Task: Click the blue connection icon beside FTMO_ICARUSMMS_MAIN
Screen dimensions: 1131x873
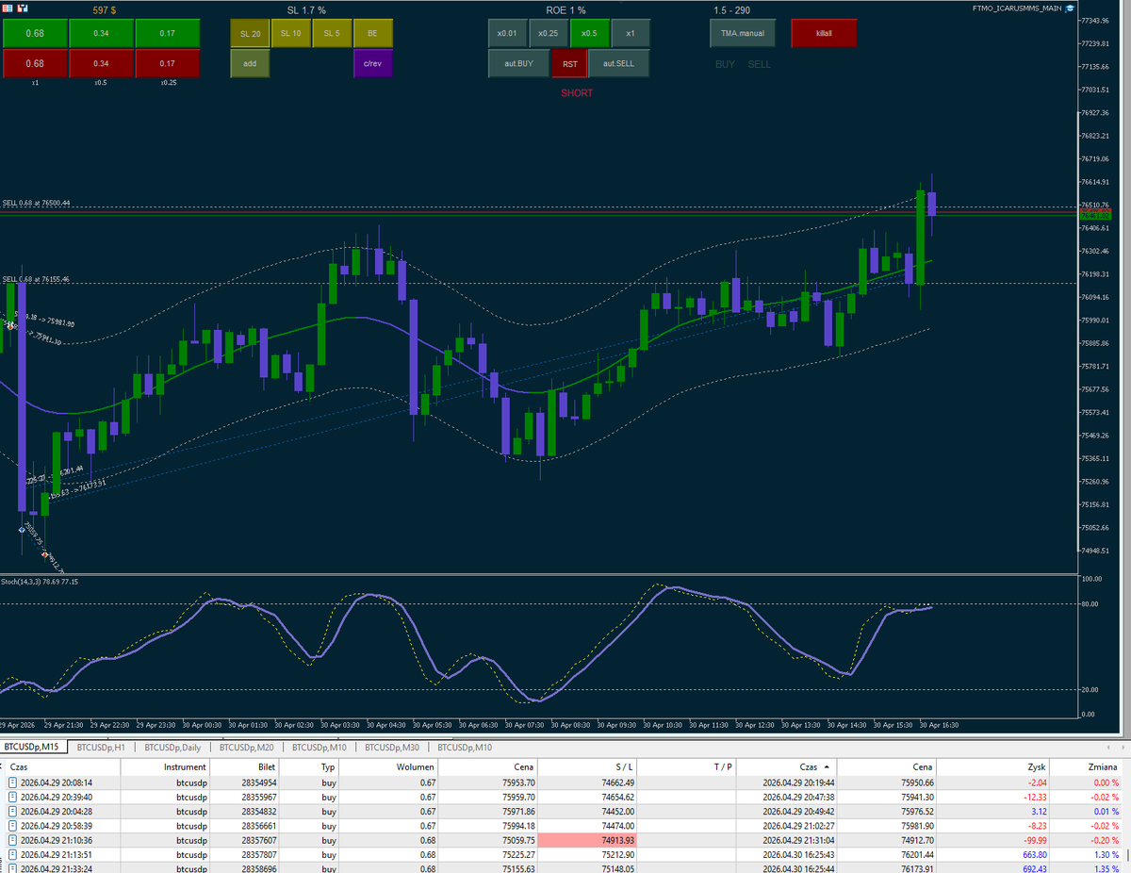Action: (1069, 7)
